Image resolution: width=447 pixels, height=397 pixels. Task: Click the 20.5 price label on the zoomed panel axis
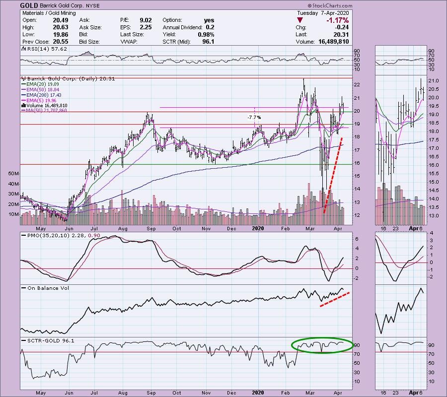434,89
